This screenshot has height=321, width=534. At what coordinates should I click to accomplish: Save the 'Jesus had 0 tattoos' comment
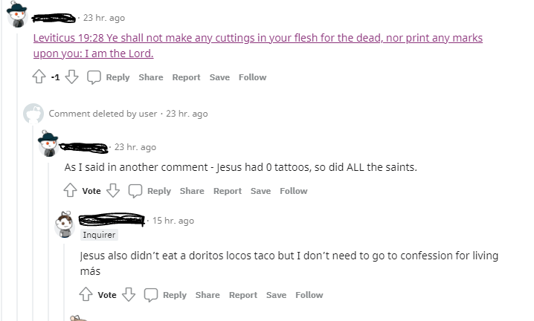coord(260,191)
